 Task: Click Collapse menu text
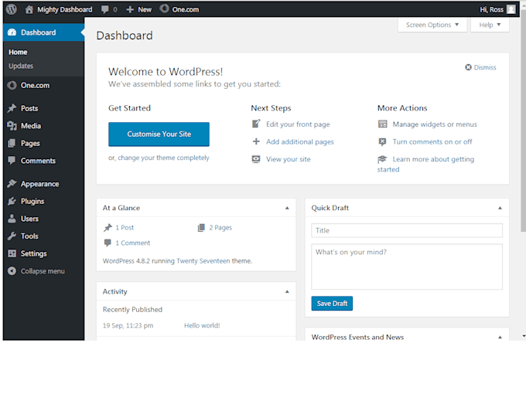[43, 271]
